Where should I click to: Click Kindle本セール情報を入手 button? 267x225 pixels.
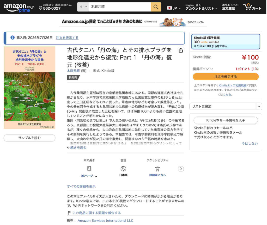point(226,120)
